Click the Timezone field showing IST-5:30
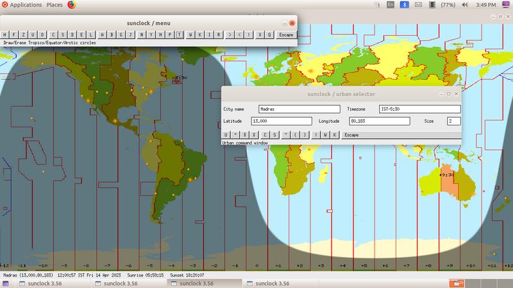Screen dimensions: 513x288 (419, 109)
